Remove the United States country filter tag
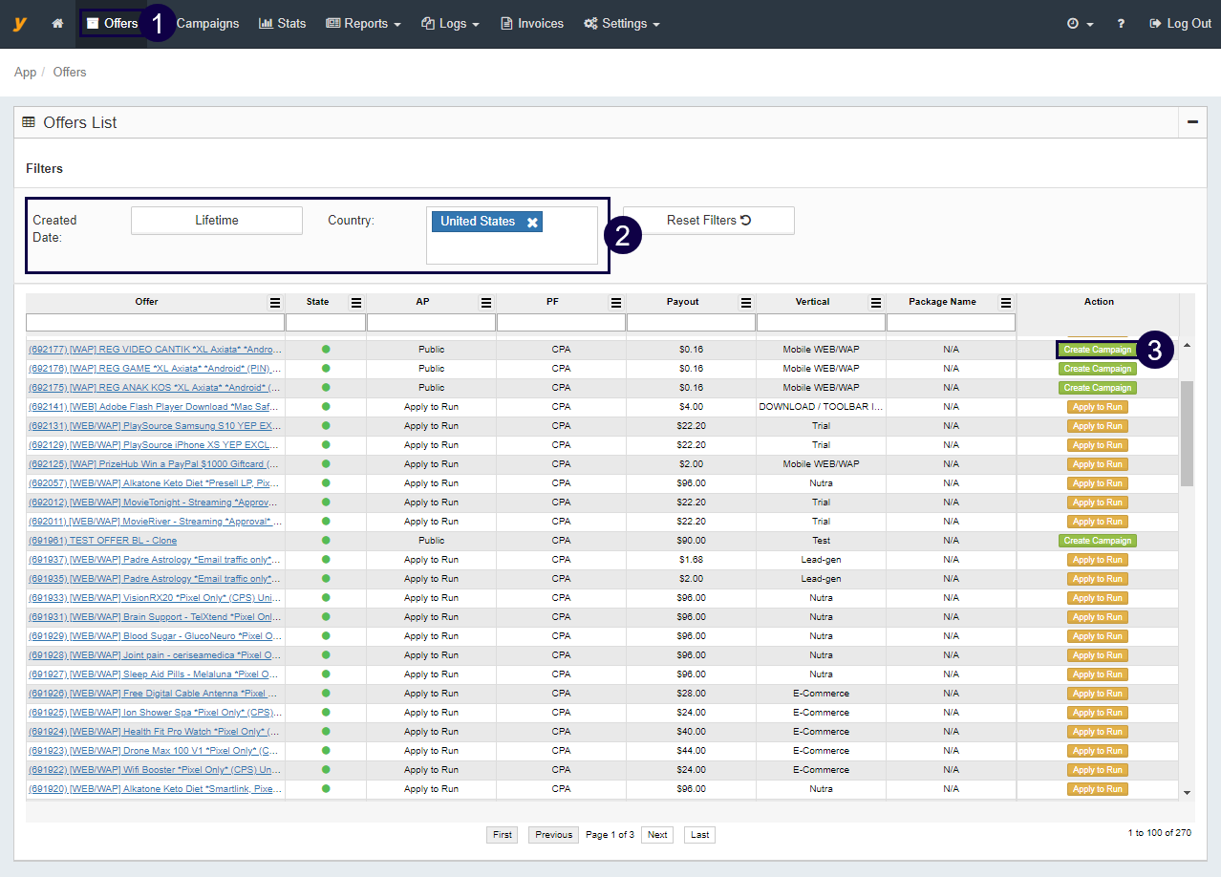 click(532, 222)
